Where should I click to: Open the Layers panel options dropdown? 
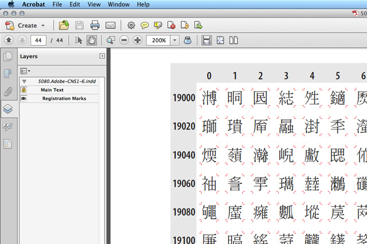[x=25, y=71]
